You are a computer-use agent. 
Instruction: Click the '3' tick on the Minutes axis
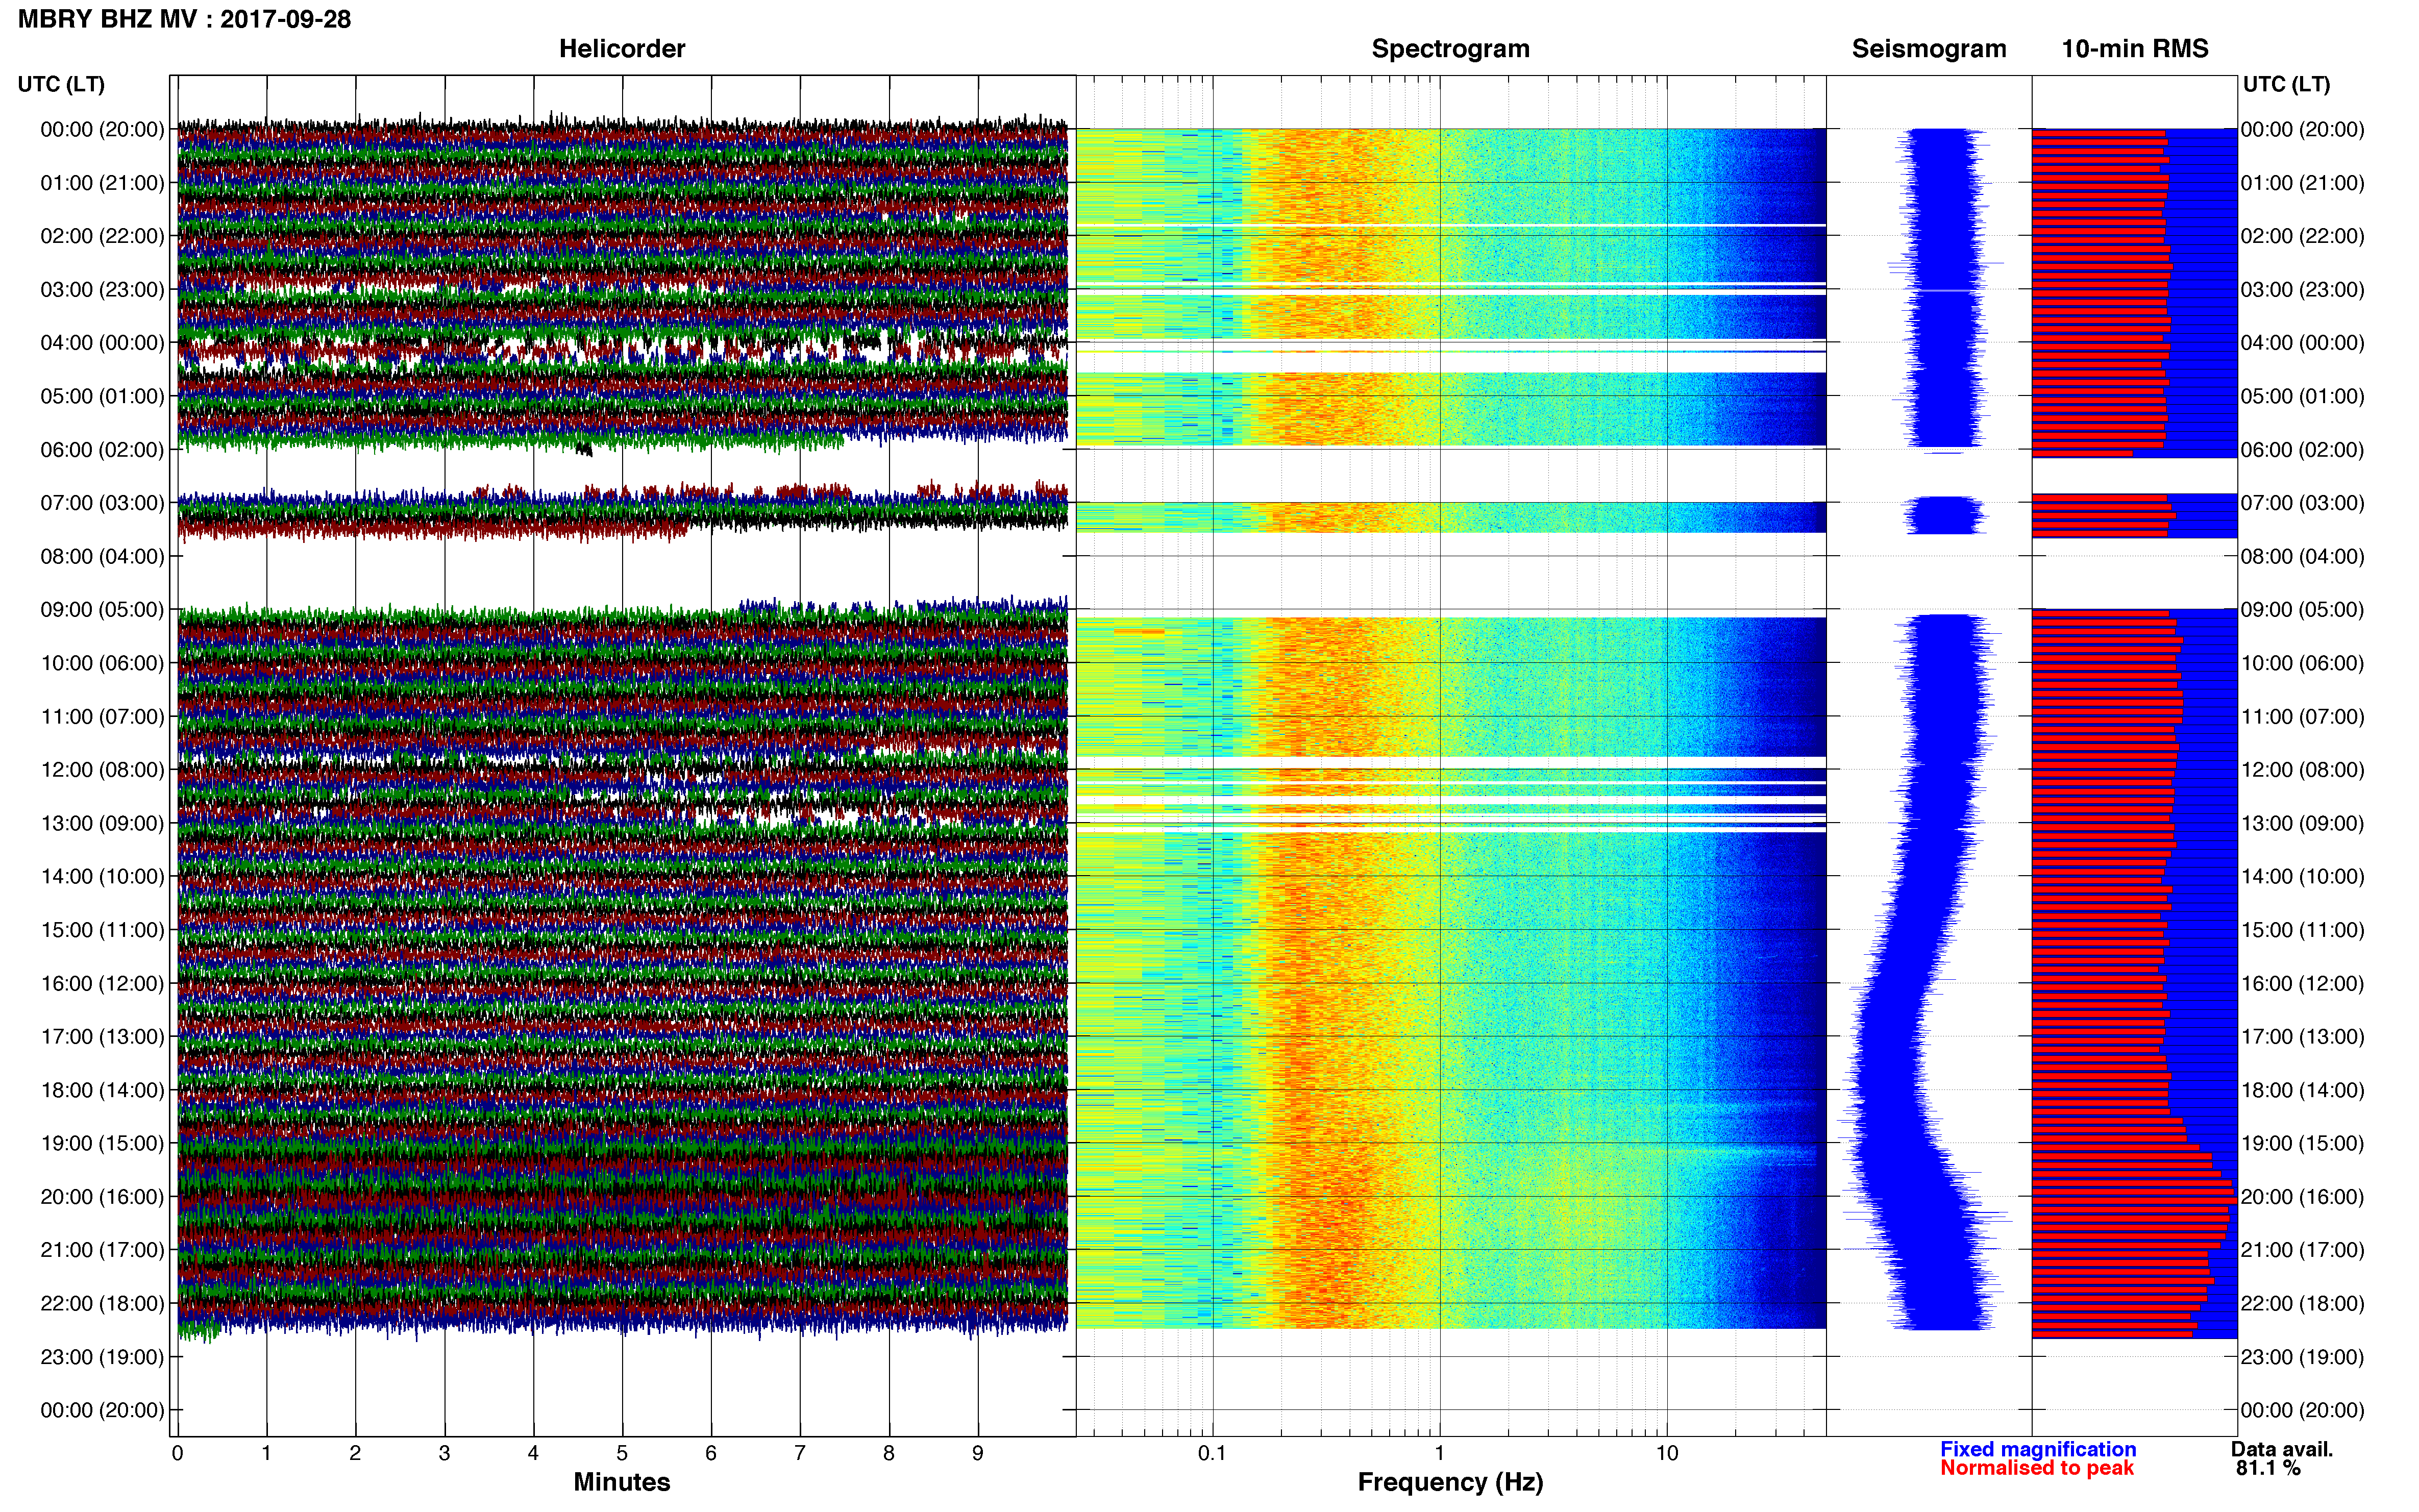(444, 1453)
